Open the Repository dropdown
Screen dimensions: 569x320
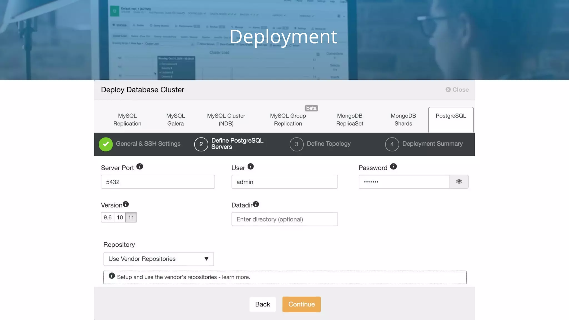click(159, 259)
